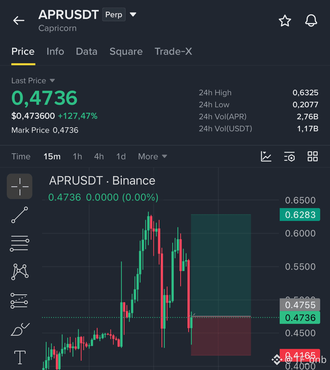The width and height of the screenshot is (330, 370).
Task: Open the Data tab
Action: [86, 51]
